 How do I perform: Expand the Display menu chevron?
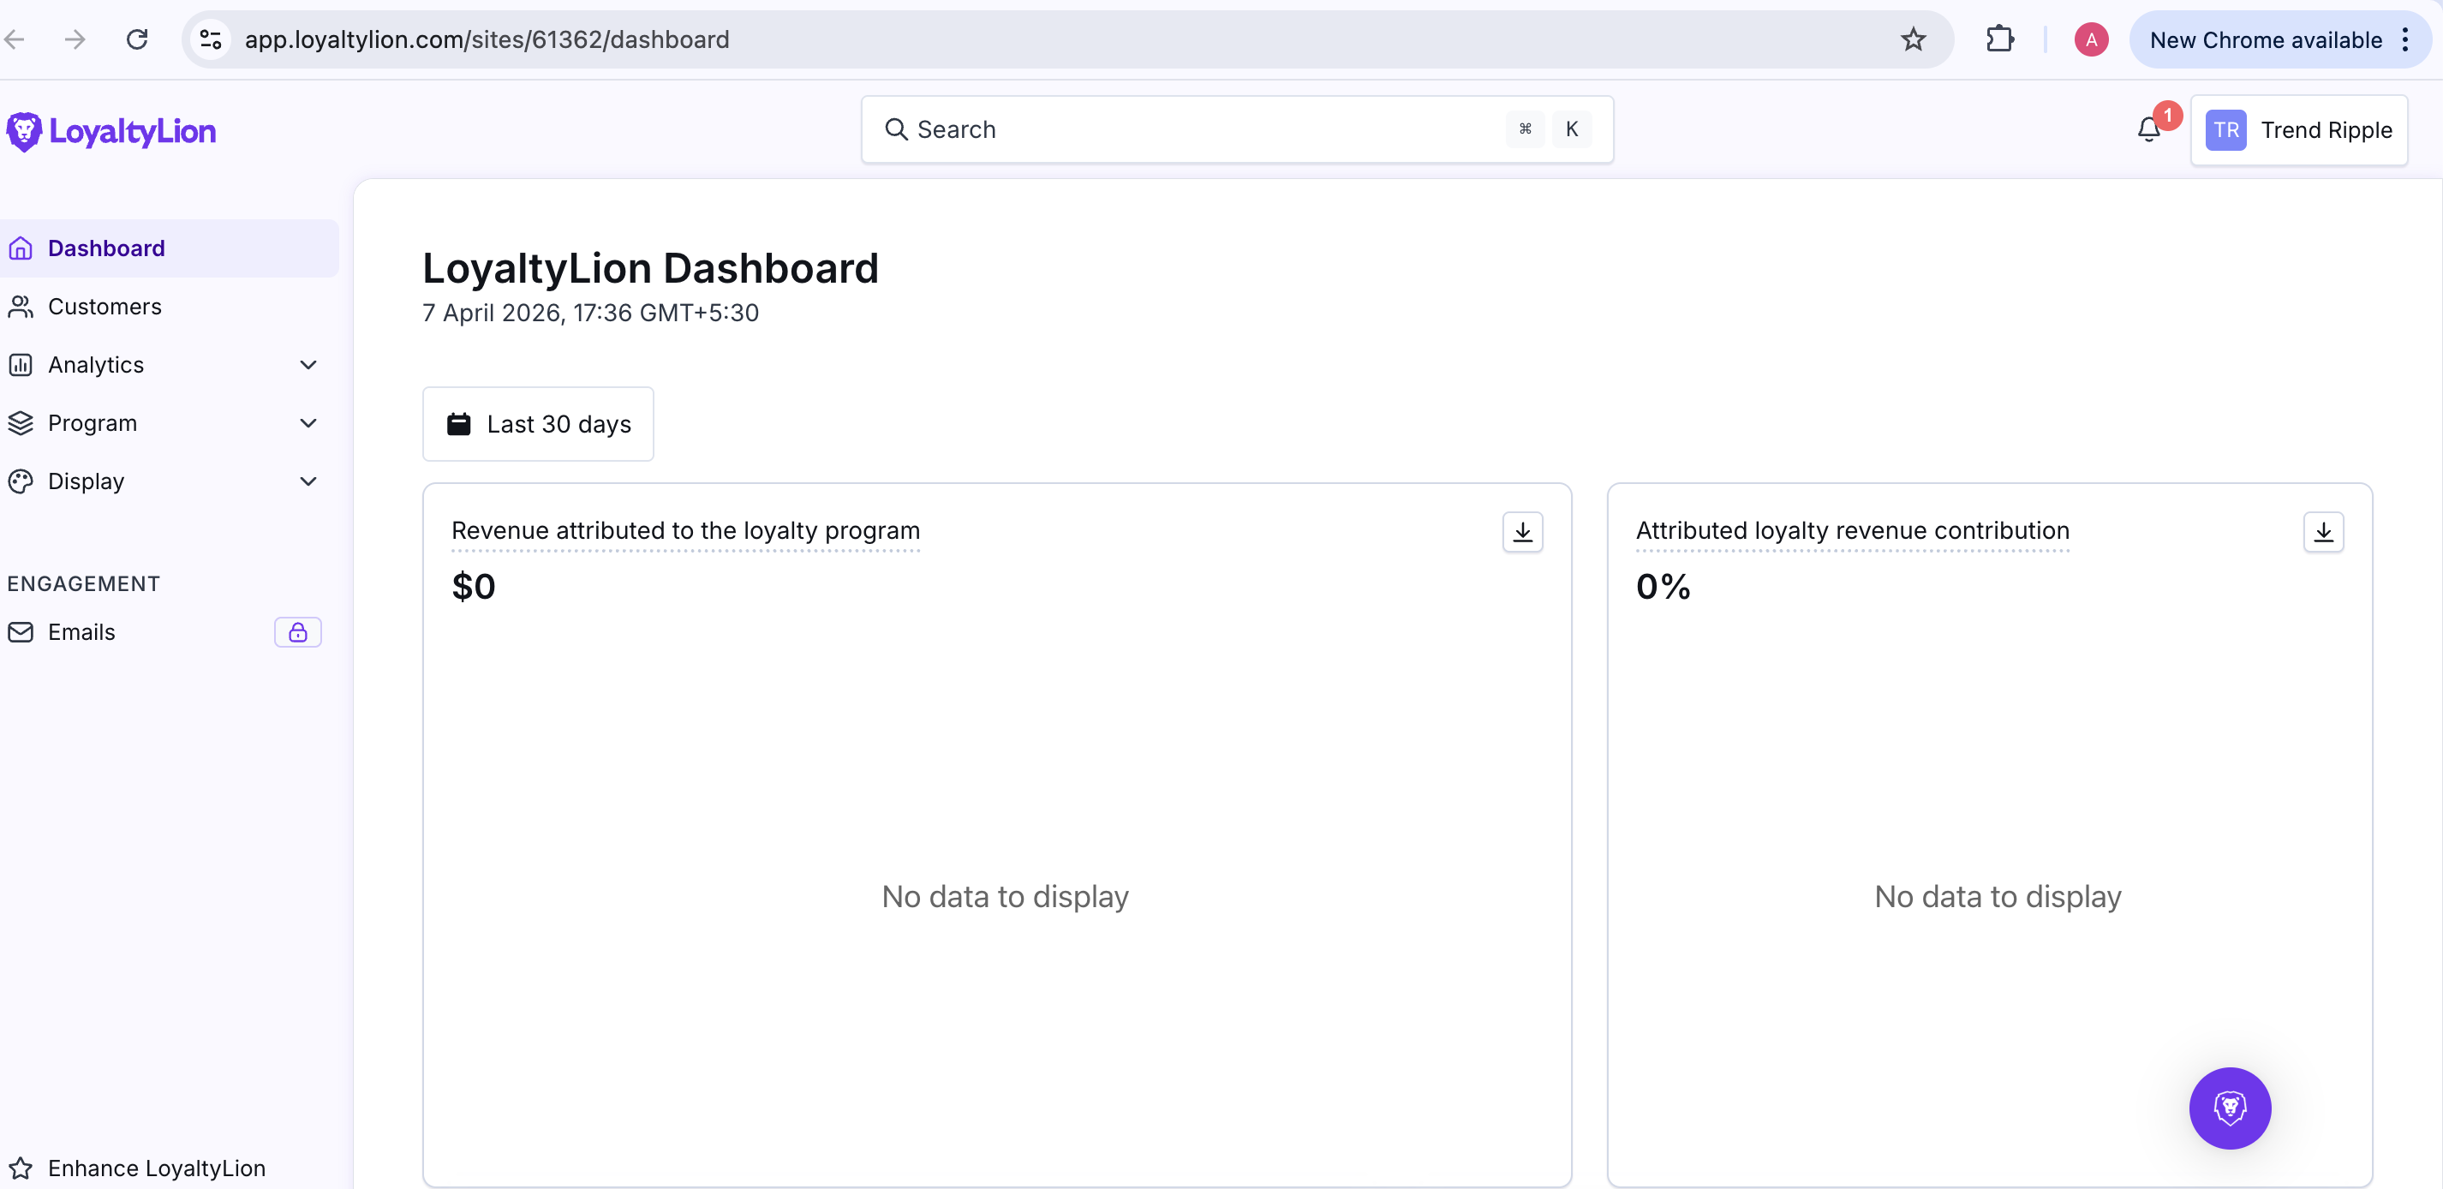click(308, 481)
